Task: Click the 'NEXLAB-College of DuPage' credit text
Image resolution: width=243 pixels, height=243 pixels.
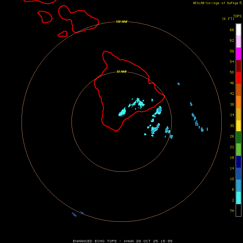Action: pos(215,3)
